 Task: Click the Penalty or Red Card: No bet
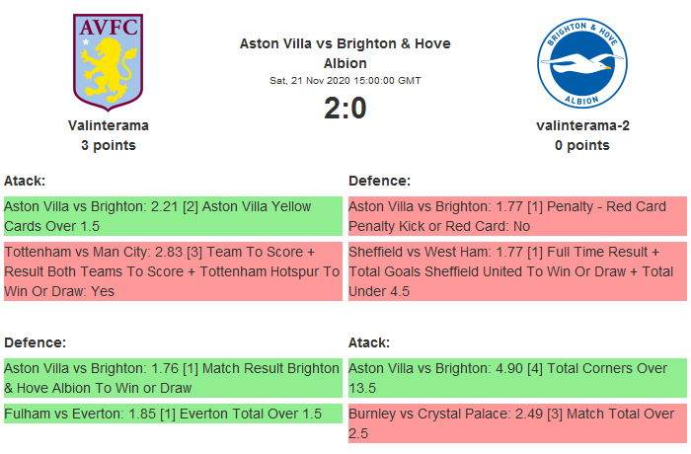click(x=517, y=217)
